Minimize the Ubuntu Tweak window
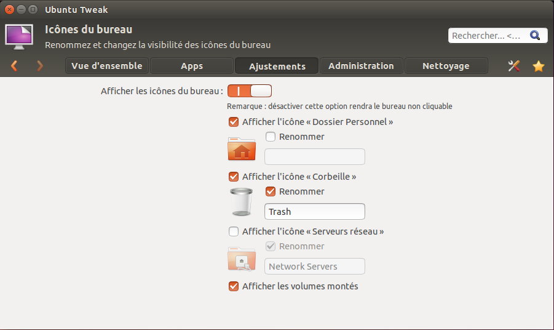554x330 pixels. (x=21, y=10)
